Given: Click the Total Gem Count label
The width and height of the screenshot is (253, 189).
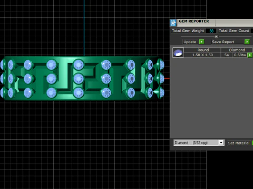Looking at the screenshot, I should tap(234, 31).
